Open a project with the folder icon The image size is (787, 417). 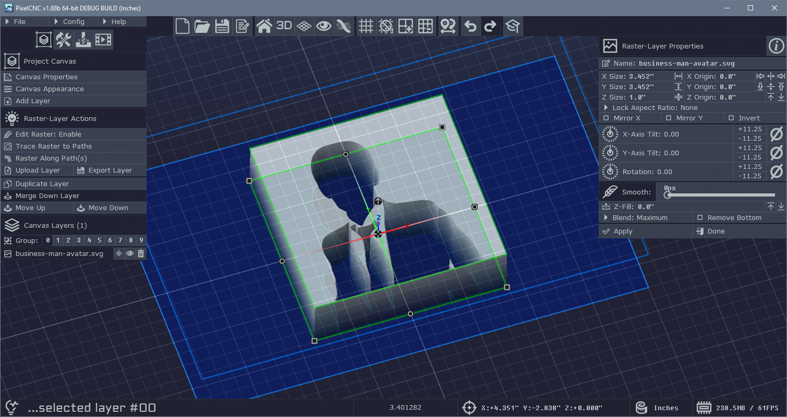202,26
